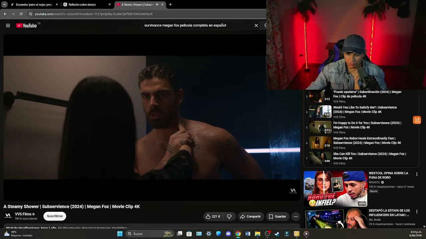Image resolution: width=426 pixels, height=239 pixels.
Task: Open the DESTAPÓ LA ESTAFA video thumbnail
Action: tap(335, 219)
